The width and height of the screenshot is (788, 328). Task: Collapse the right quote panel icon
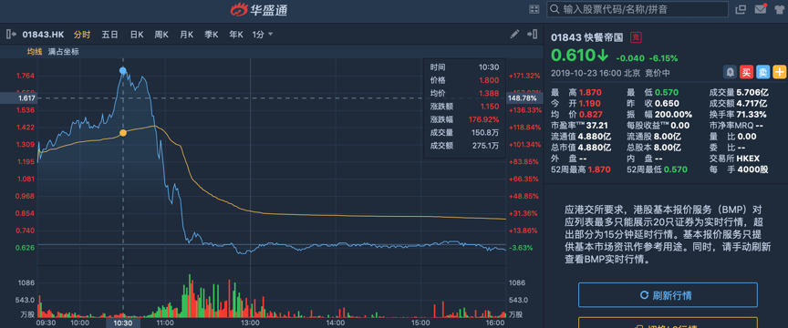coord(532,34)
